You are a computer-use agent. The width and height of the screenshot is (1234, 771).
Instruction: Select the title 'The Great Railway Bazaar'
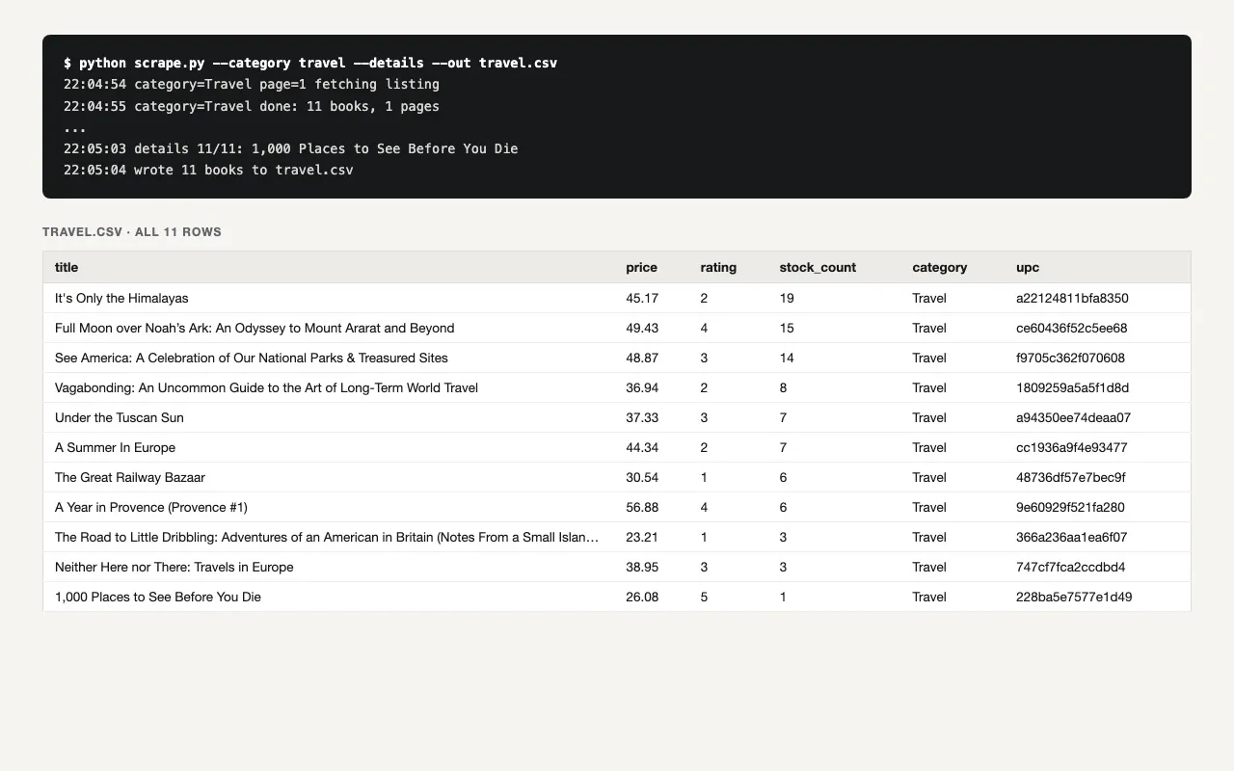point(130,477)
